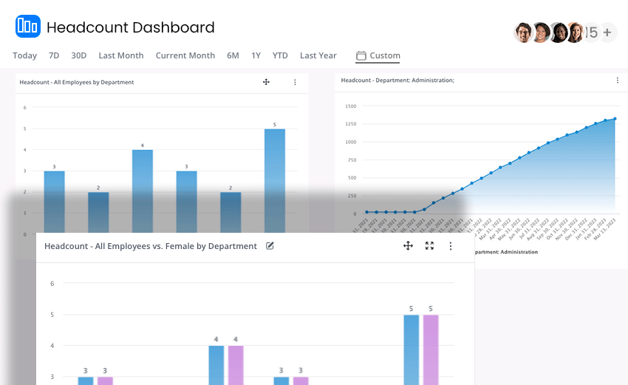628x385 pixels.
Task: Click the calendar icon next to Custom
Action: [361, 55]
